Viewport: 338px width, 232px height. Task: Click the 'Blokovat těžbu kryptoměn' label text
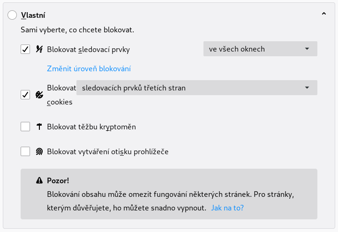[91, 127]
